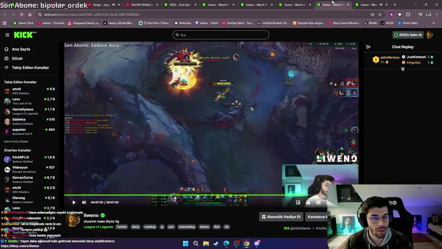Open the user profile avatar menu

pos(429,35)
